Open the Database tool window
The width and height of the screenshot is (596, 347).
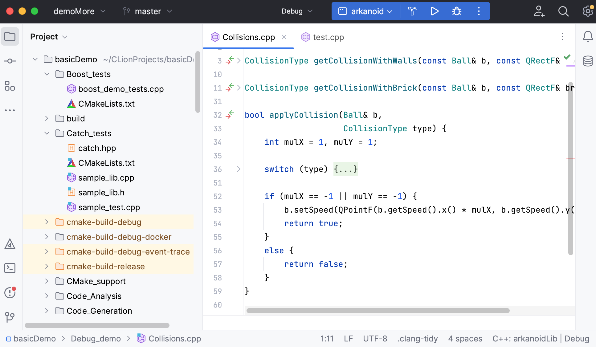pos(588,61)
